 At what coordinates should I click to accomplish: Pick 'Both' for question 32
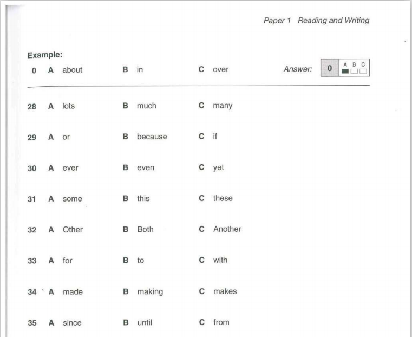pos(145,230)
